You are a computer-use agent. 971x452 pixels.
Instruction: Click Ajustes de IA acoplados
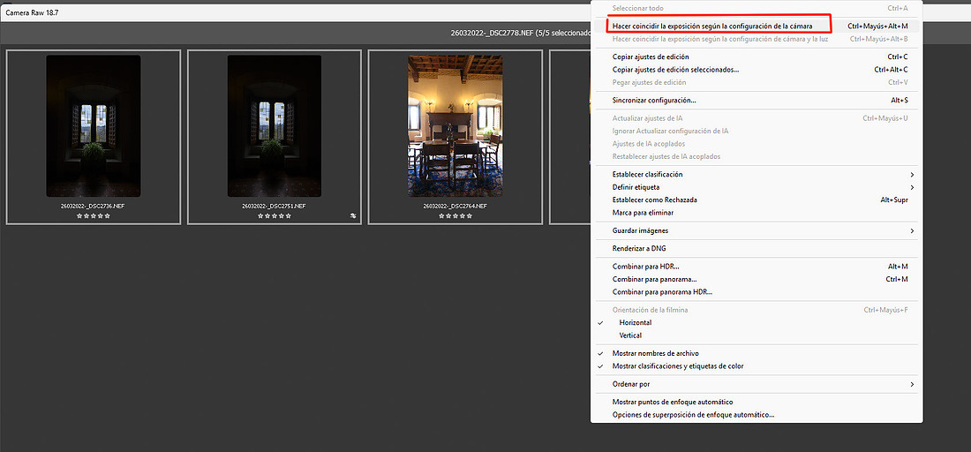(x=756, y=144)
